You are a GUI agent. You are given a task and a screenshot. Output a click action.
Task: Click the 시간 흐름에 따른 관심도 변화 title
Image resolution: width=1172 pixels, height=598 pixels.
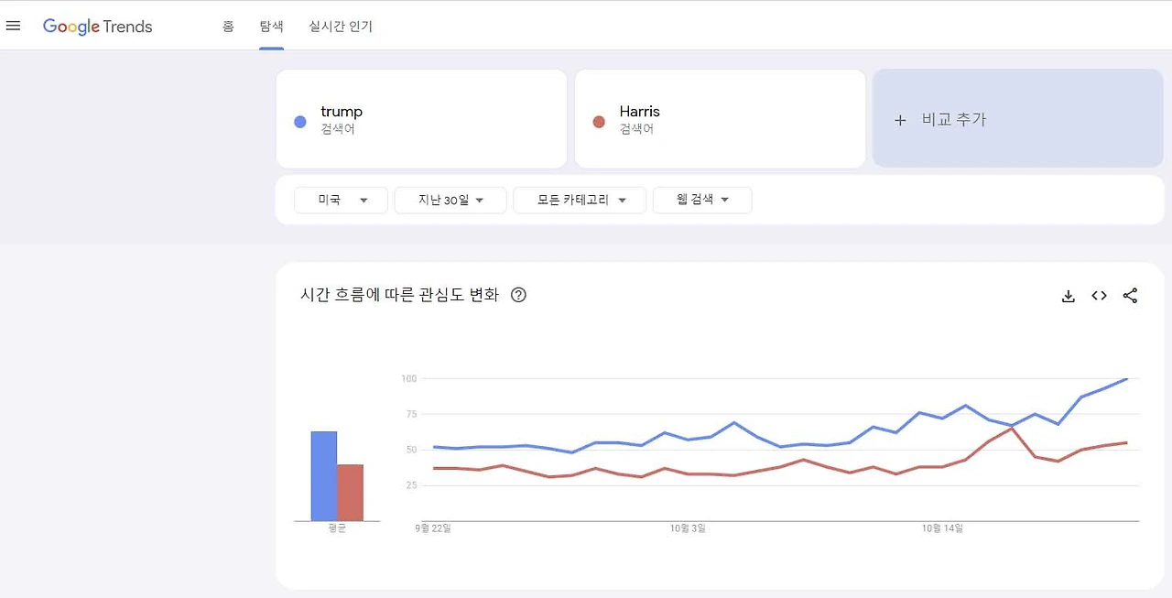[x=399, y=295]
